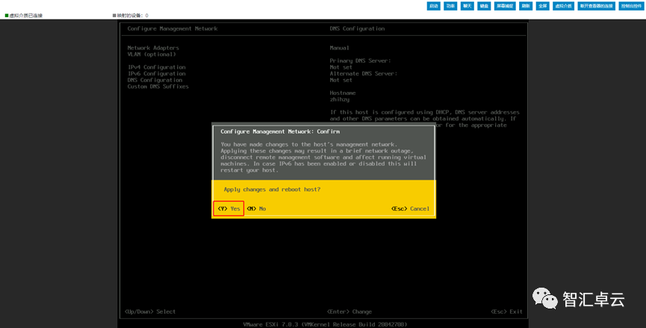Select VLAN (optional) menu entry
Viewport: 646px width, 328px height.
pos(152,55)
